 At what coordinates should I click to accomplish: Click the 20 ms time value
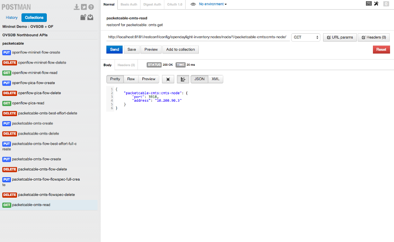[x=191, y=65]
